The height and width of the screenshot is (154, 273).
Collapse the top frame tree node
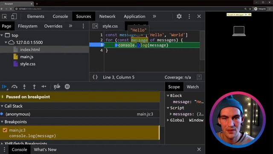[x=2, y=36]
